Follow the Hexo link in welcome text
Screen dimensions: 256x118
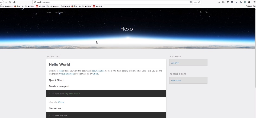pyautogui.click(x=61, y=71)
